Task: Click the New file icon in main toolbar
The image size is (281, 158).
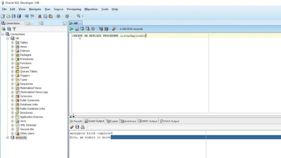Action: tap(3, 16)
